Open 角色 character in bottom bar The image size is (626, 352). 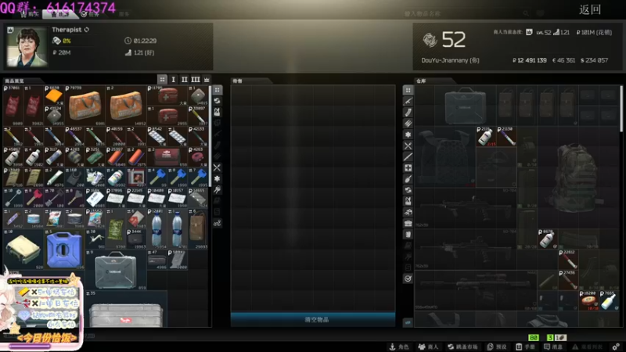point(399,347)
